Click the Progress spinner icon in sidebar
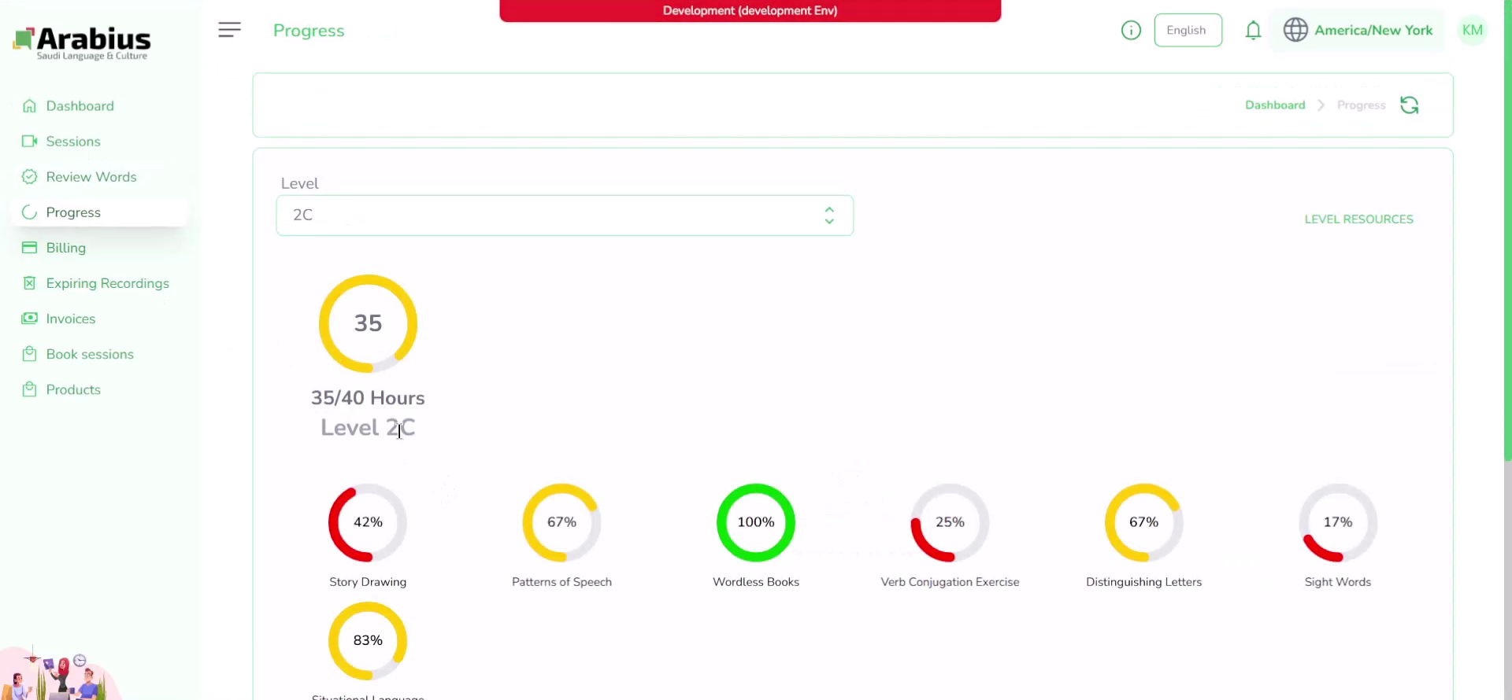 pos(29,212)
